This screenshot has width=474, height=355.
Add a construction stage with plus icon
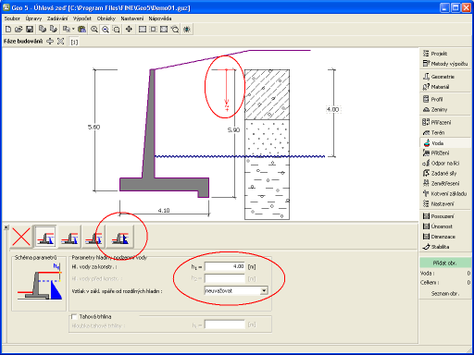pos(50,42)
